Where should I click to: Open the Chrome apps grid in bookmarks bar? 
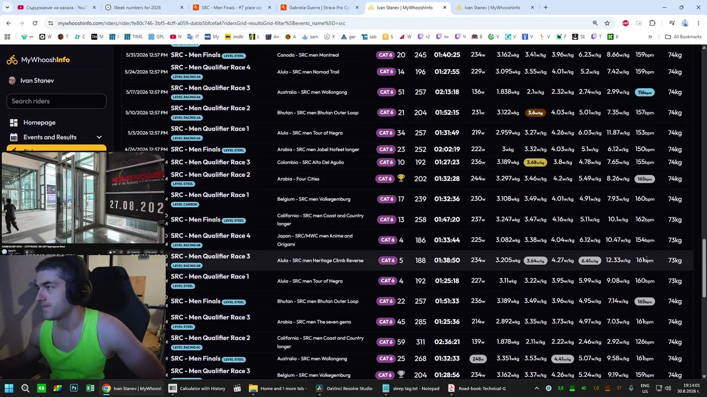(x=7, y=37)
